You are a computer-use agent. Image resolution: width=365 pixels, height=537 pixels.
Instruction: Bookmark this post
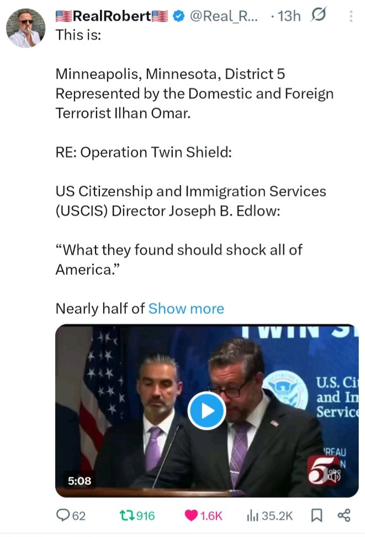click(x=316, y=515)
